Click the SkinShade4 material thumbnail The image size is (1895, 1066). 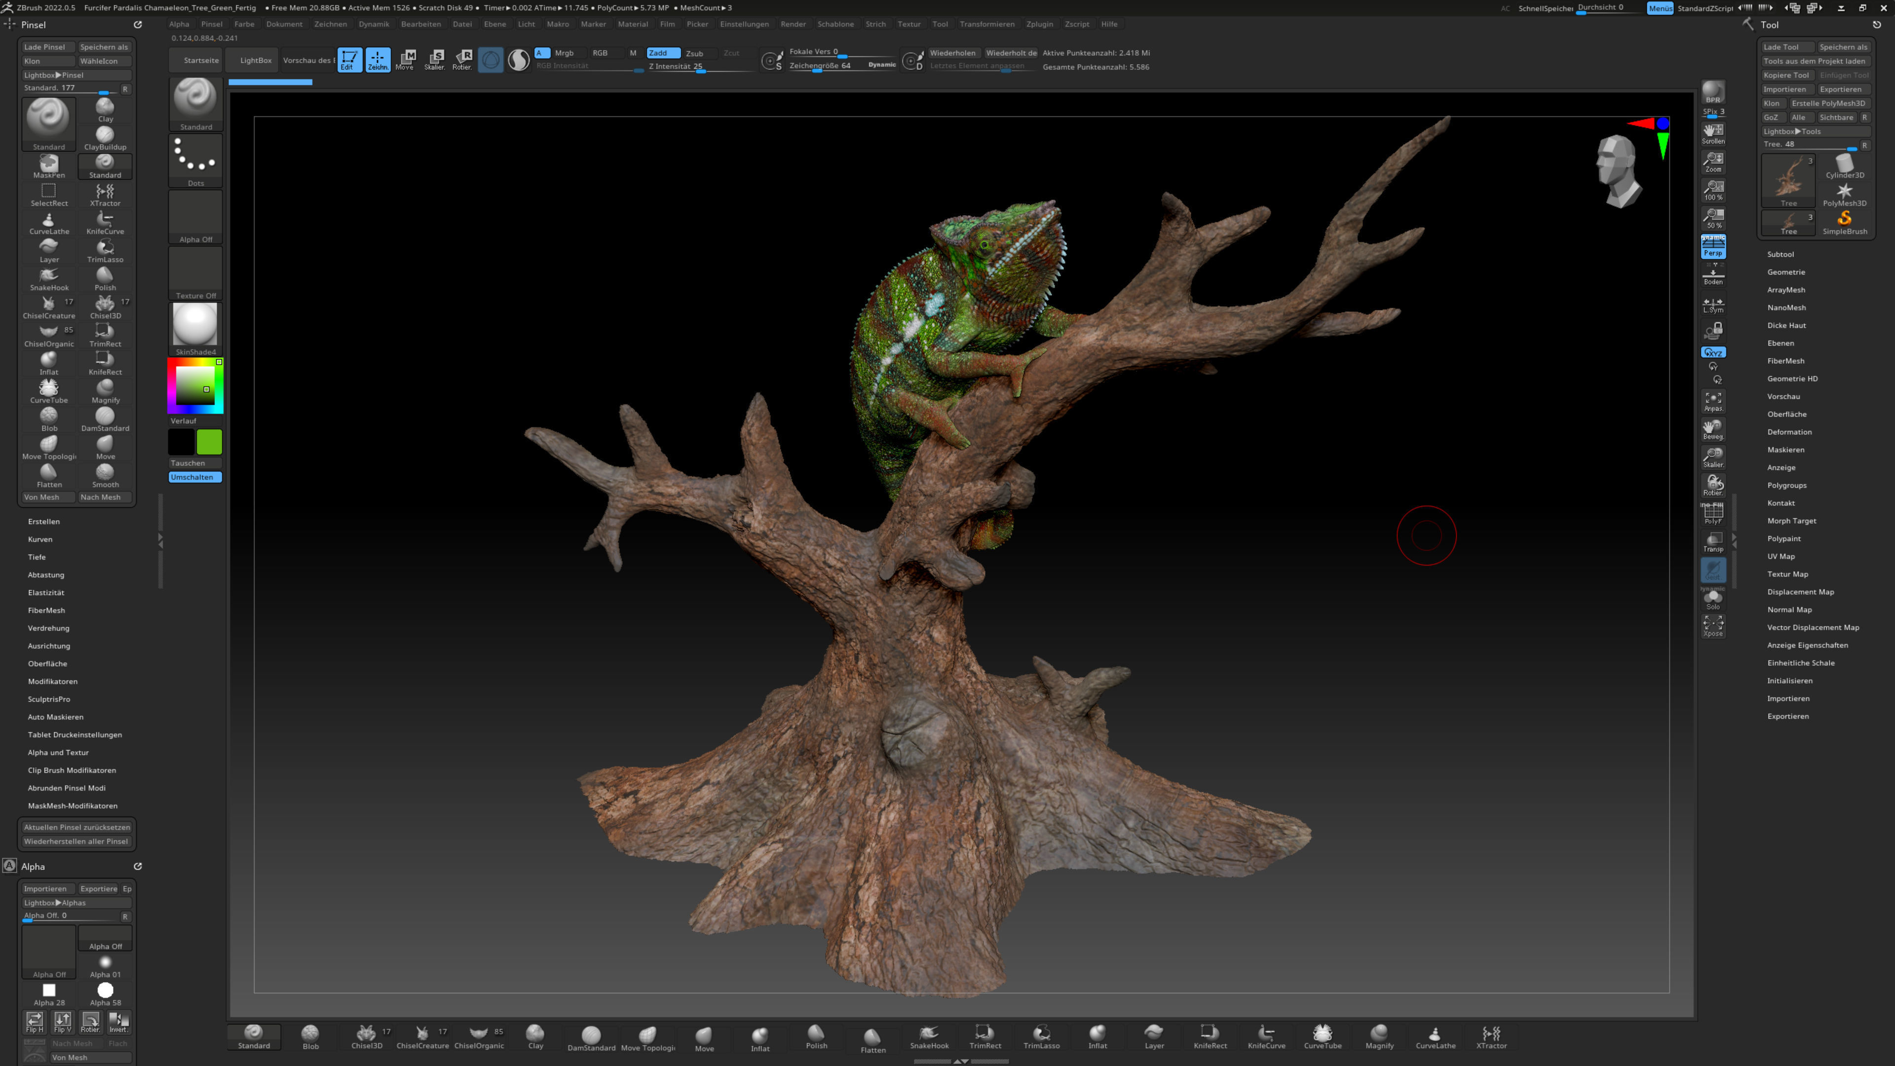click(x=195, y=329)
